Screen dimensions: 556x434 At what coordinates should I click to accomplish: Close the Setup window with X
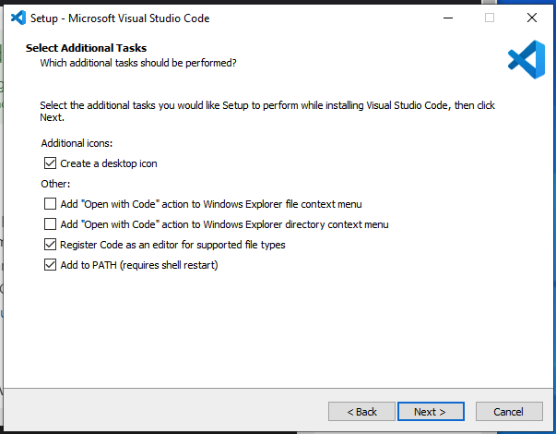(x=532, y=18)
